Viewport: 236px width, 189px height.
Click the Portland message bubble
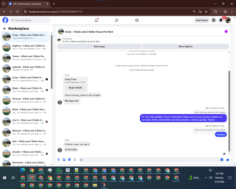point(221,134)
